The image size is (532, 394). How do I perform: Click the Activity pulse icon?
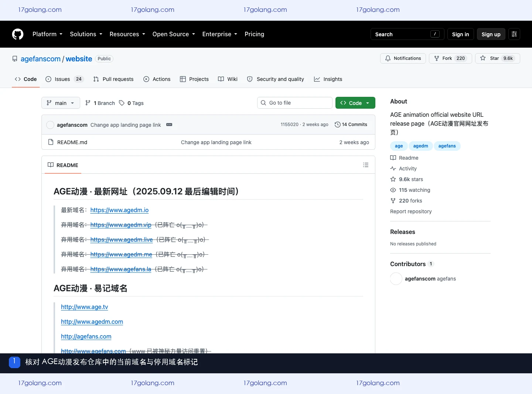(x=393, y=169)
